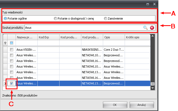Close the dialog with the X button
Viewport: 178px width, 111px height.
pos(154,4)
